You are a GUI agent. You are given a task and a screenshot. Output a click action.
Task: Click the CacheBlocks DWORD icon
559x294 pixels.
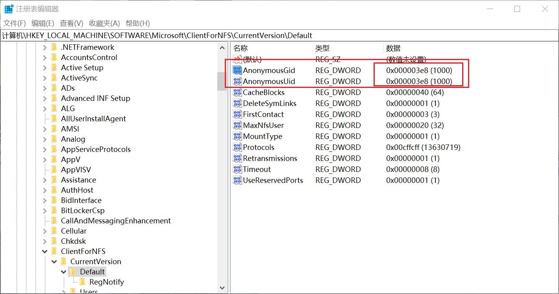[237, 93]
